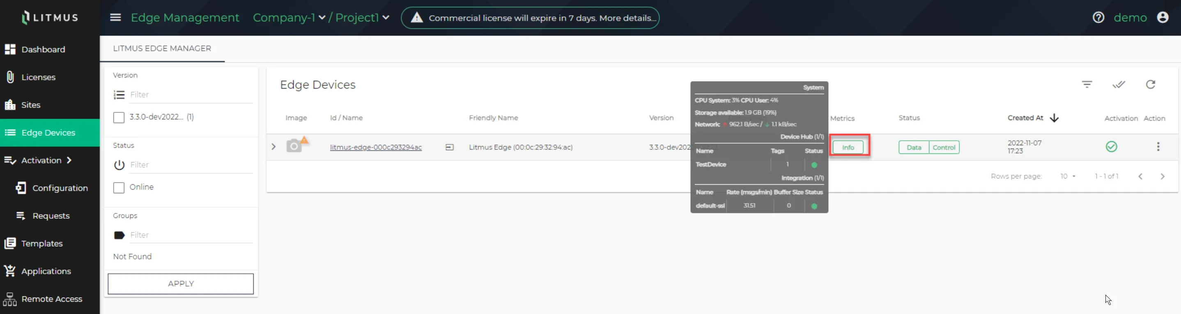Viewport: 1181px width, 314px height.
Task: Open the Company-1 dropdown
Action: [x=289, y=17]
